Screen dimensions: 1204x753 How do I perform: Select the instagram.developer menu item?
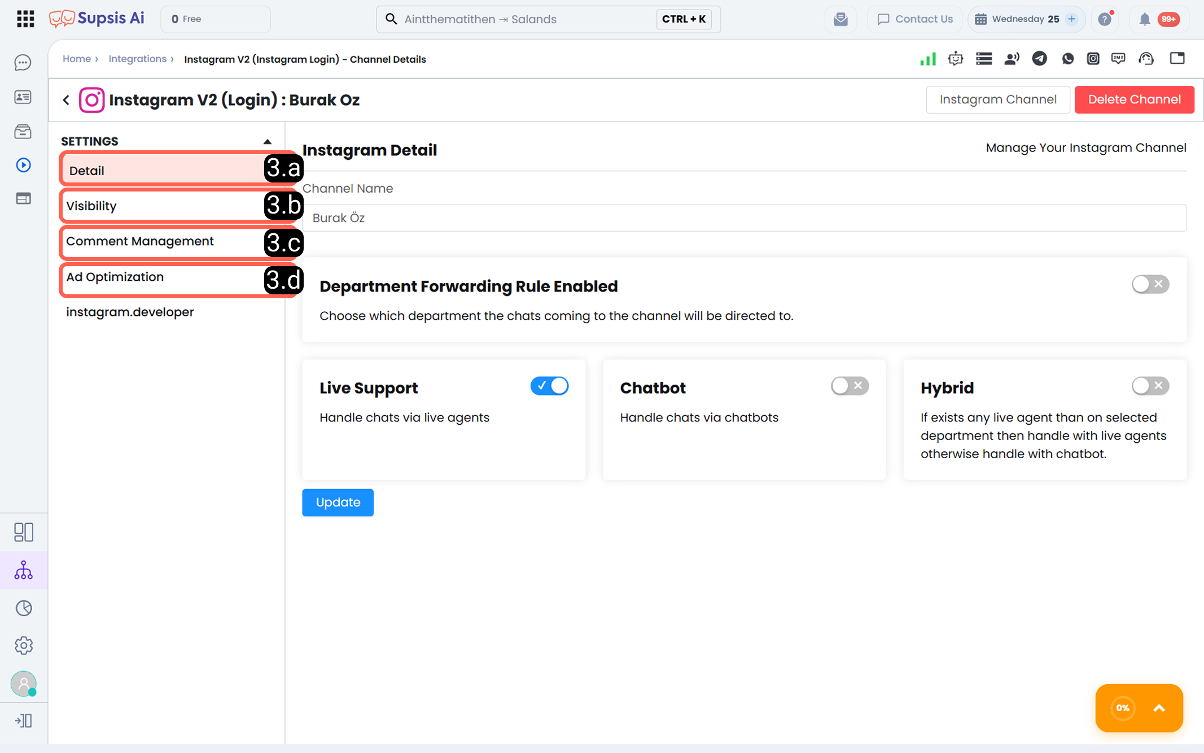click(130, 312)
